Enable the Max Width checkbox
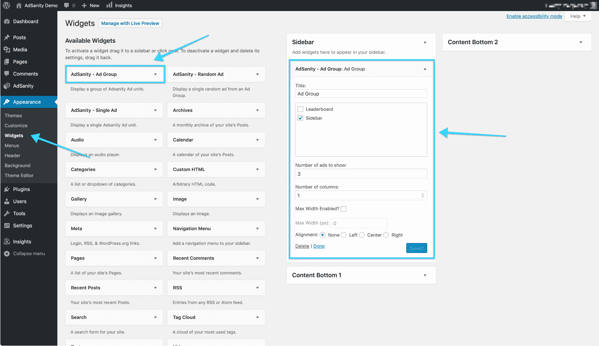Screen dimensions: 599x346 (x=344, y=209)
